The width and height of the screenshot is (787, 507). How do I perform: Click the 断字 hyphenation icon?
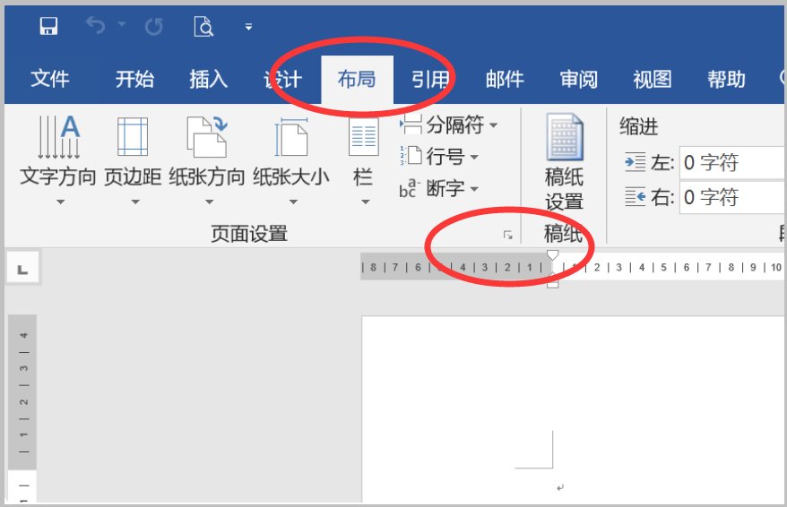pyautogui.click(x=410, y=188)
